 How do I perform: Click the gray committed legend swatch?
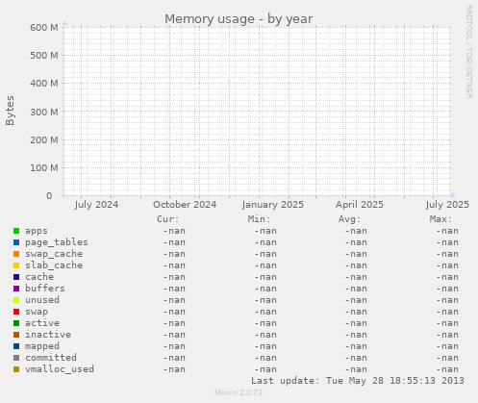pyautogui.click(x=16, y=358)
